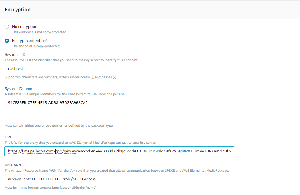Click the Resource ID field label
The height and width of the screenshot is (195, 300).
click(15, 55)
